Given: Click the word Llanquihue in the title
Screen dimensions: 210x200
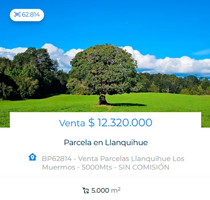Looking at the screenshot, I should [126, 142].
